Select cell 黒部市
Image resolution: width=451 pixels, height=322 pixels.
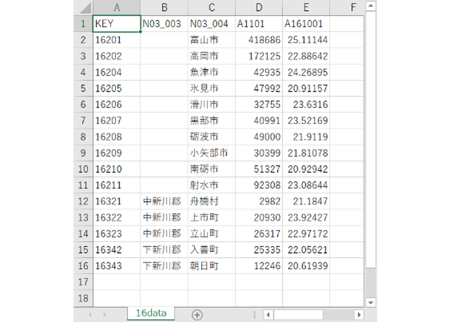click(x=211, y=121)
